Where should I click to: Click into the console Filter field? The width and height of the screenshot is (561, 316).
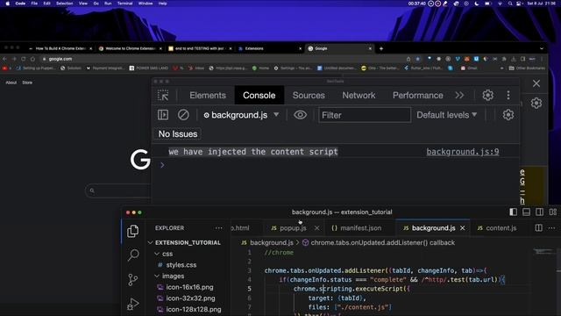click(365, 115)
